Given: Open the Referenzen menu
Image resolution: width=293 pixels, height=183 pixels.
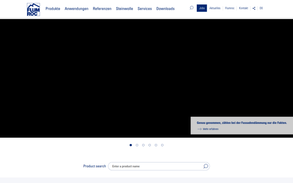Looking at the screenshot, I should point(102,9).
